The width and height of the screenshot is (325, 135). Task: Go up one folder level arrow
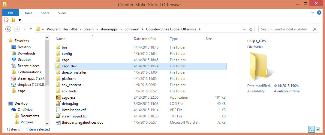click(x=31, y=29)
